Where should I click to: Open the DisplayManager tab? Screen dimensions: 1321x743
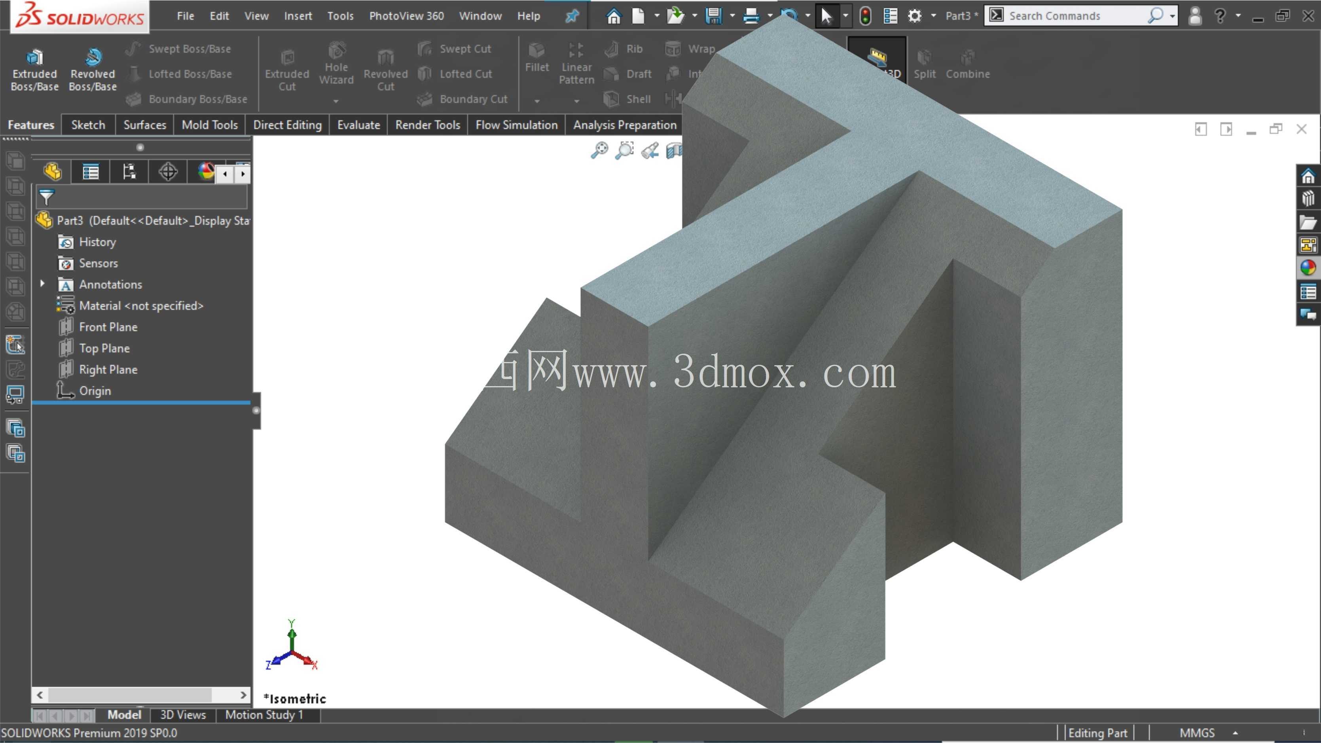(205, 172)
